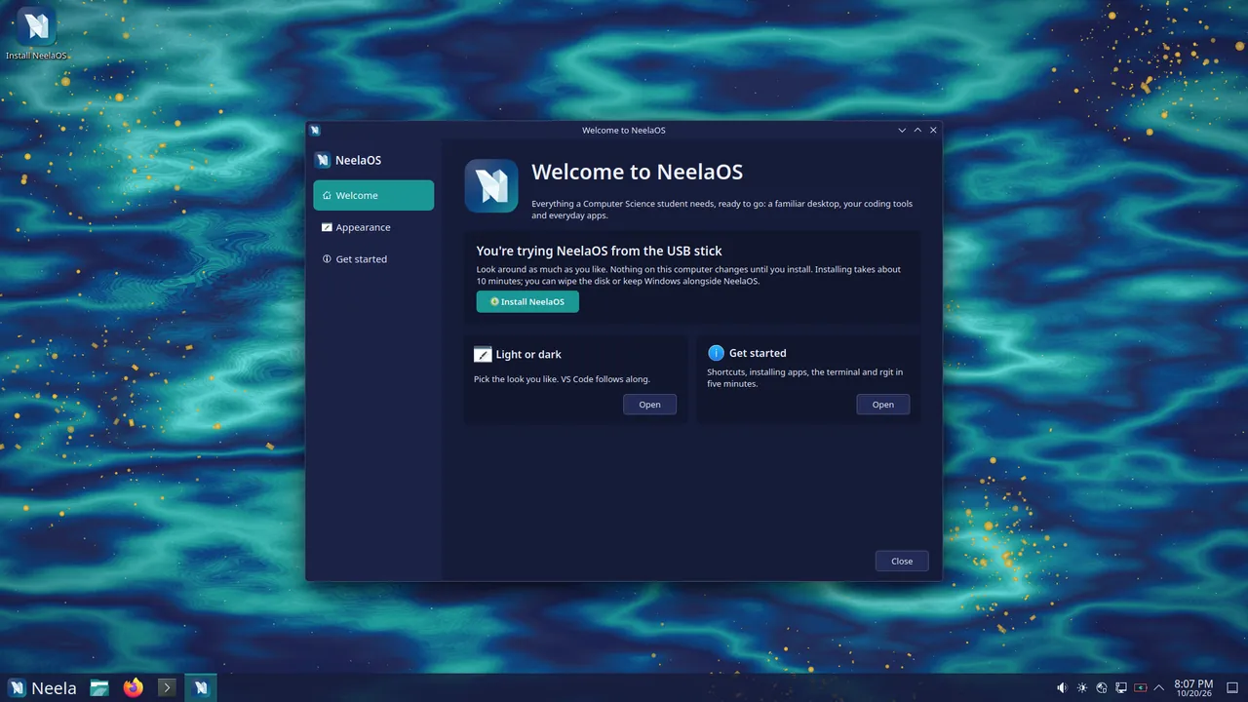Screen dimensions: 1248x702
Task: Click the Install NeelaOS button
Action: pyautogui.click(x=527, y=301)
